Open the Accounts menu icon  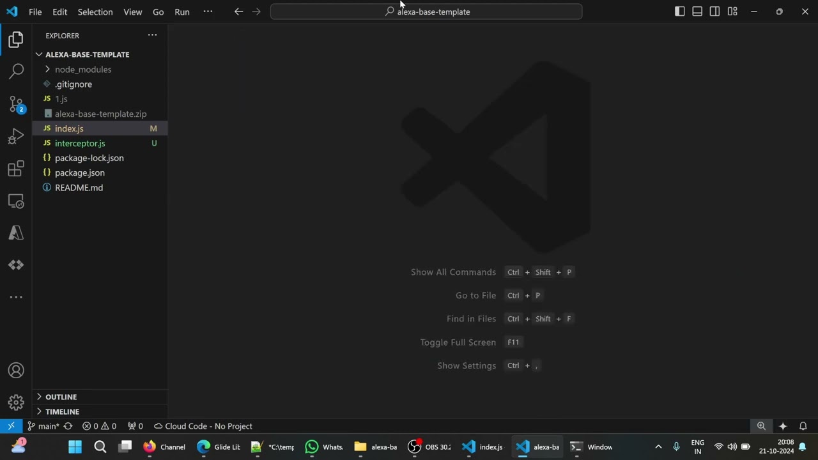click(x=16, y=371)
